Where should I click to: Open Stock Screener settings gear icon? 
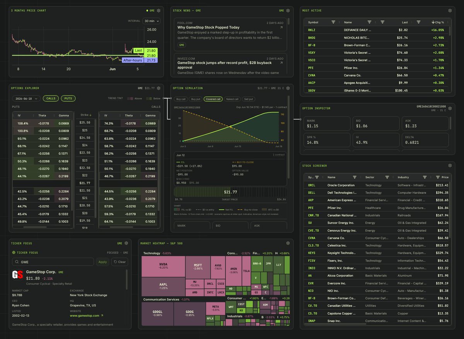pyautogui.click(x=450, y=166)
